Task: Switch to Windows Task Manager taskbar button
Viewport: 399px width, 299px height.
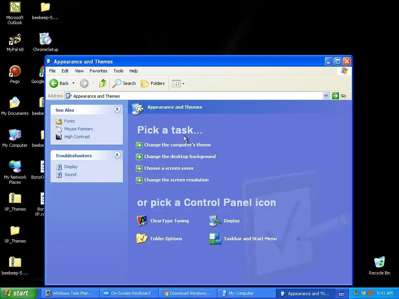Action: pos(69,294)
